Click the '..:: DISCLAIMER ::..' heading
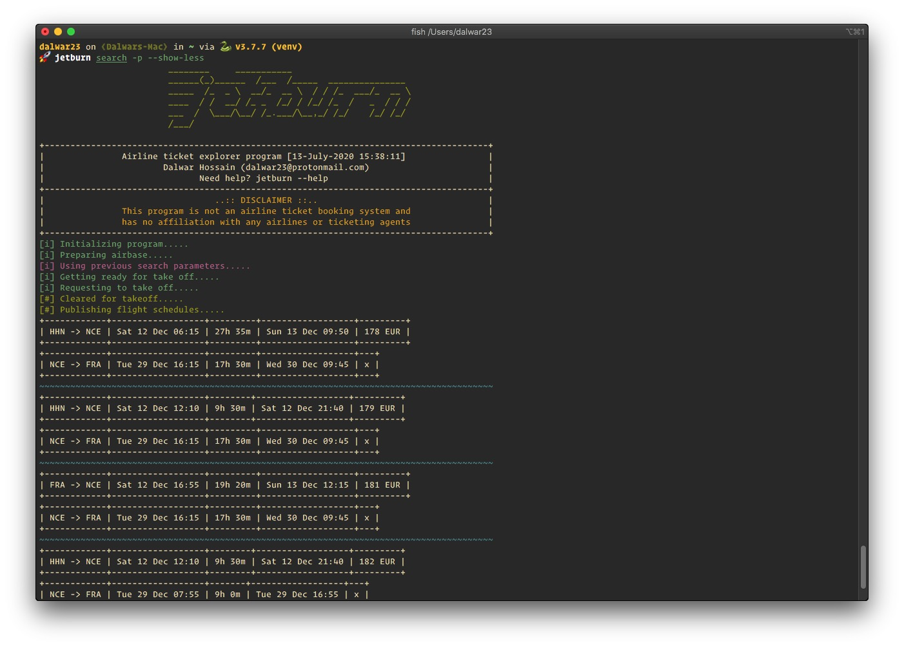Viewport: 904px width, 648px height. [266, 200]
